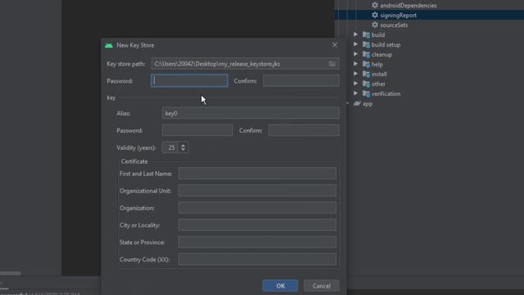This screenshot has height=295, width=524.
Task: Expand the cleanup task group
Action: point(355,54)
